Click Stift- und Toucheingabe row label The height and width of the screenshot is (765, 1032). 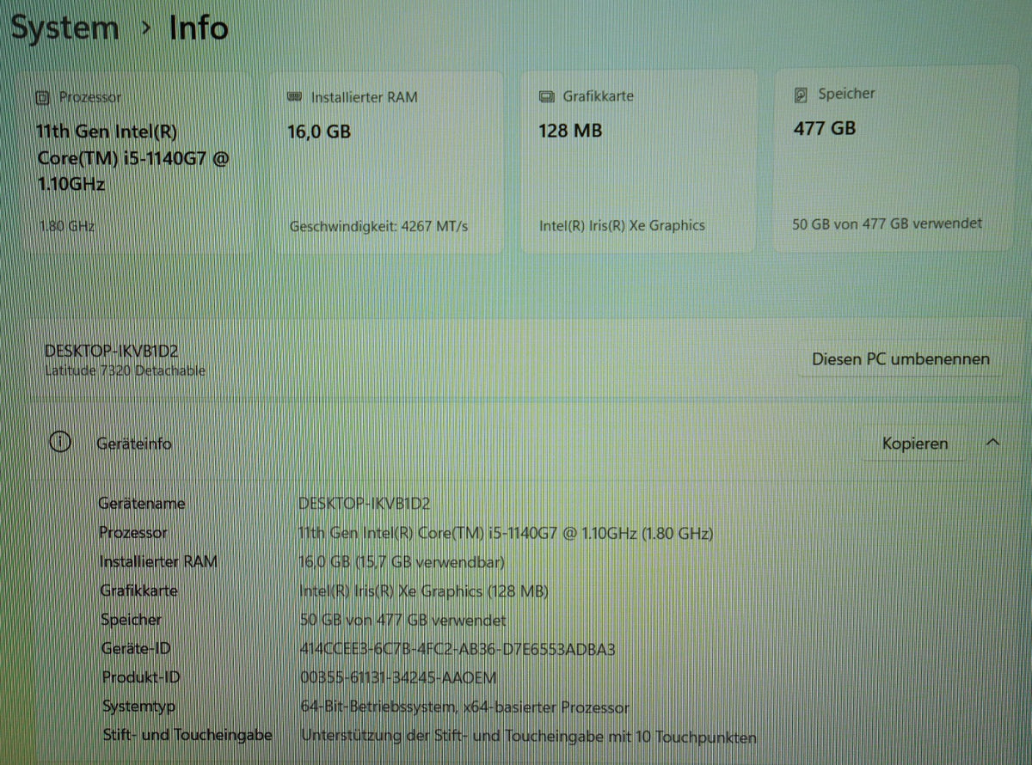tap(187, 736)
